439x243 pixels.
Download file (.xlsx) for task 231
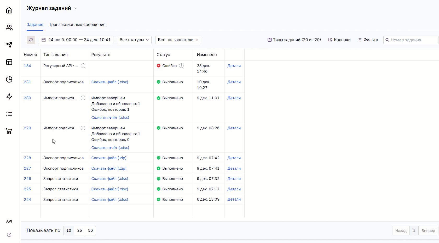point(109,82)
